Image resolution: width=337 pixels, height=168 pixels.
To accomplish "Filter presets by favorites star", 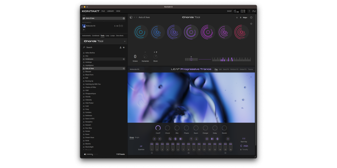I will pyautogui.click(x=124, y=47).
